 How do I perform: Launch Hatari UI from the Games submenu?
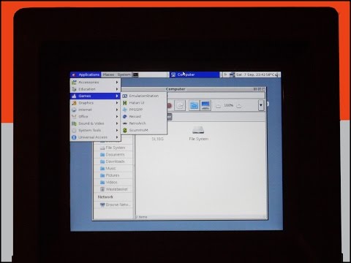(144, 103)
